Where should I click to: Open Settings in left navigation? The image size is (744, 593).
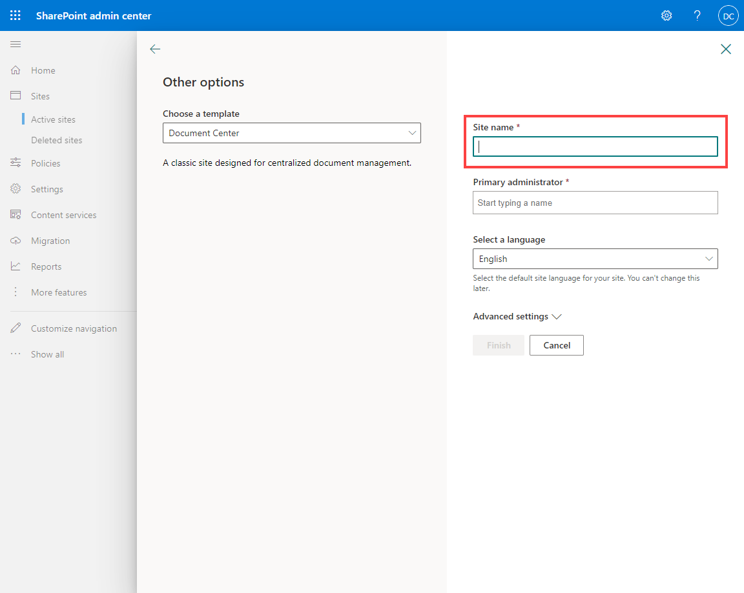tap(47, 189)
